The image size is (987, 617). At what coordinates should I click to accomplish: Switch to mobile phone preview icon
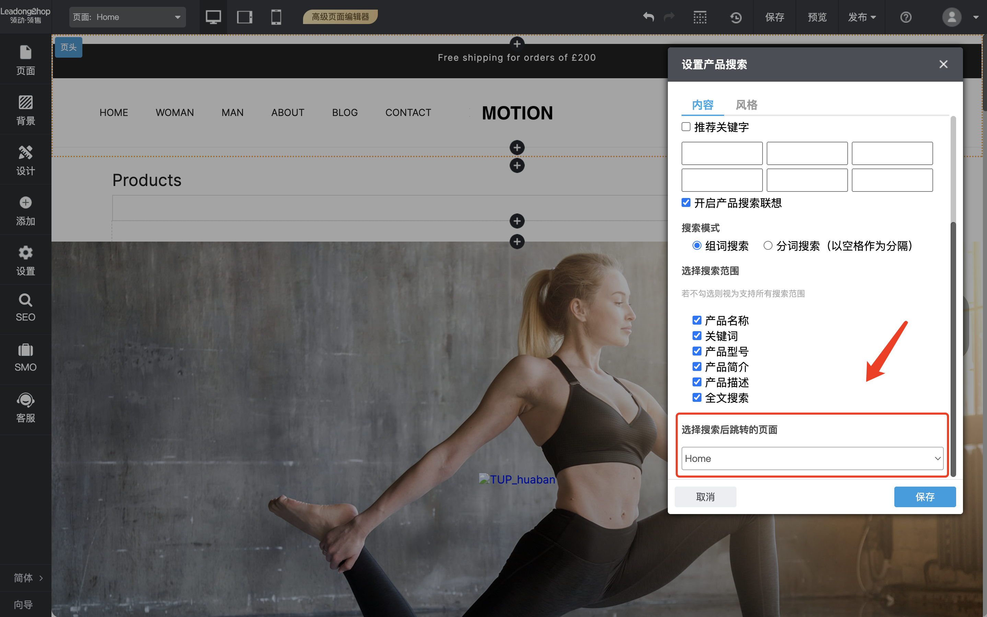click(276, 17)
